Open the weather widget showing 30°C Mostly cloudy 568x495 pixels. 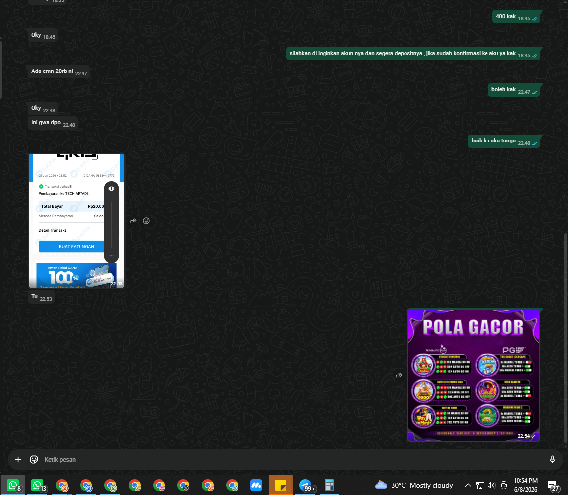(x=413, y=485)
